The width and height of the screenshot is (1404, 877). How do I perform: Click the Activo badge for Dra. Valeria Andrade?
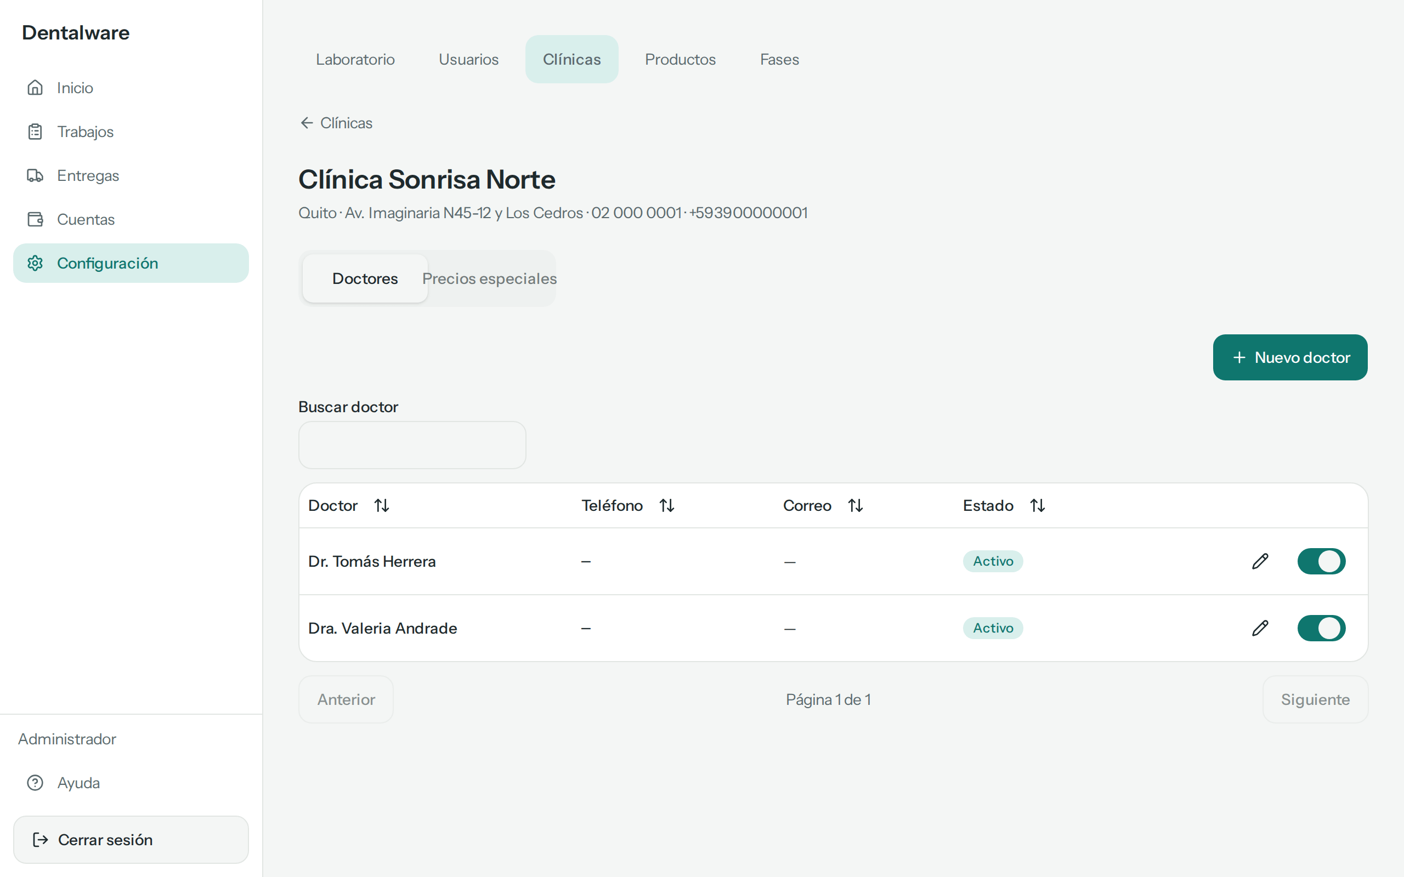point(993,628)
